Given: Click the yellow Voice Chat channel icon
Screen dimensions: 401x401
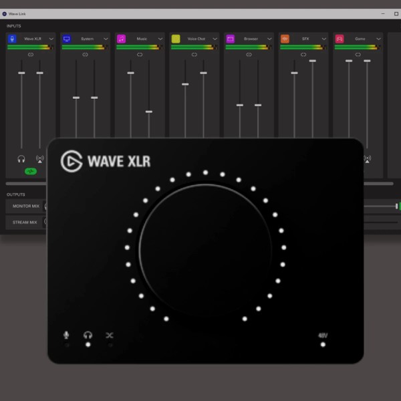Looking at the screenshot, I should 176,39.
